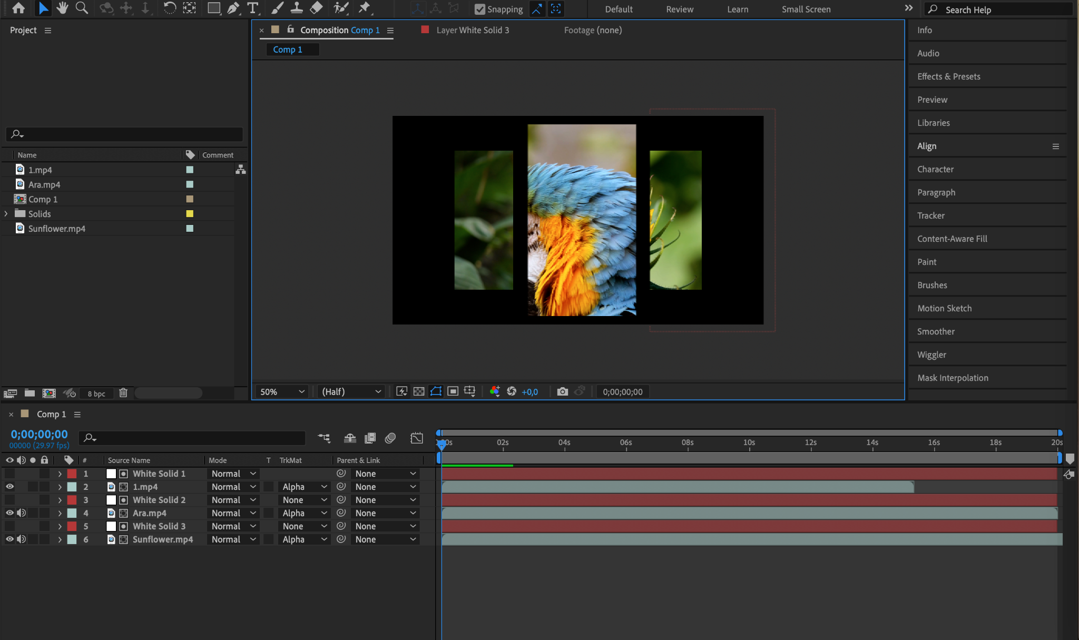Open the 50% magnification dropdown

pyautogui.click(x=282, y=391)
